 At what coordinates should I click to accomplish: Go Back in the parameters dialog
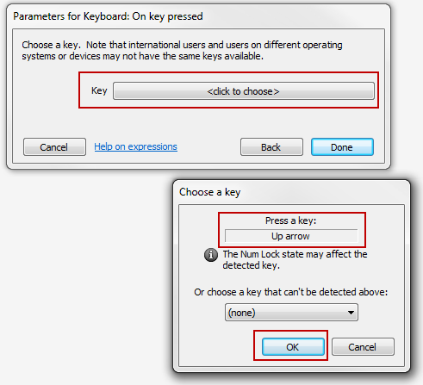pos(271,147)
